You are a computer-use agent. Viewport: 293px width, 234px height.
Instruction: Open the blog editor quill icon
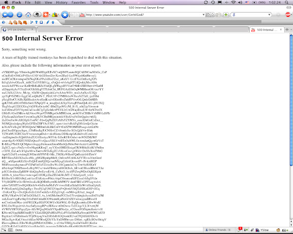pos(48,22)
